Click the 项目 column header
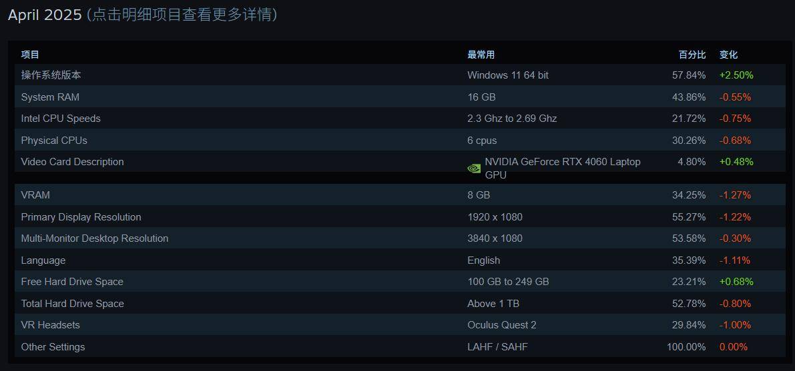The image size is (795, 371). point(30,55)
